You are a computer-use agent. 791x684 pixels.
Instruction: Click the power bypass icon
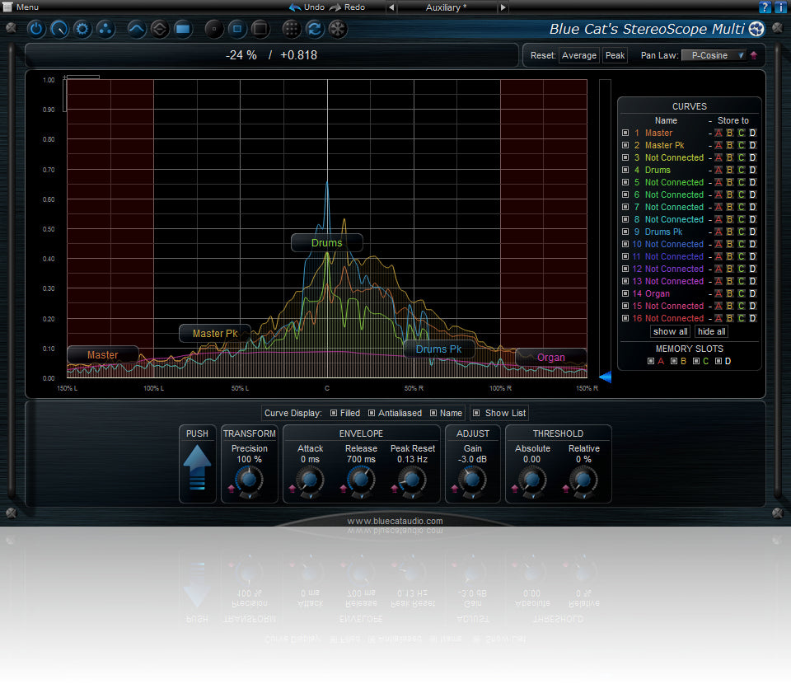click(x=36, y=30)
